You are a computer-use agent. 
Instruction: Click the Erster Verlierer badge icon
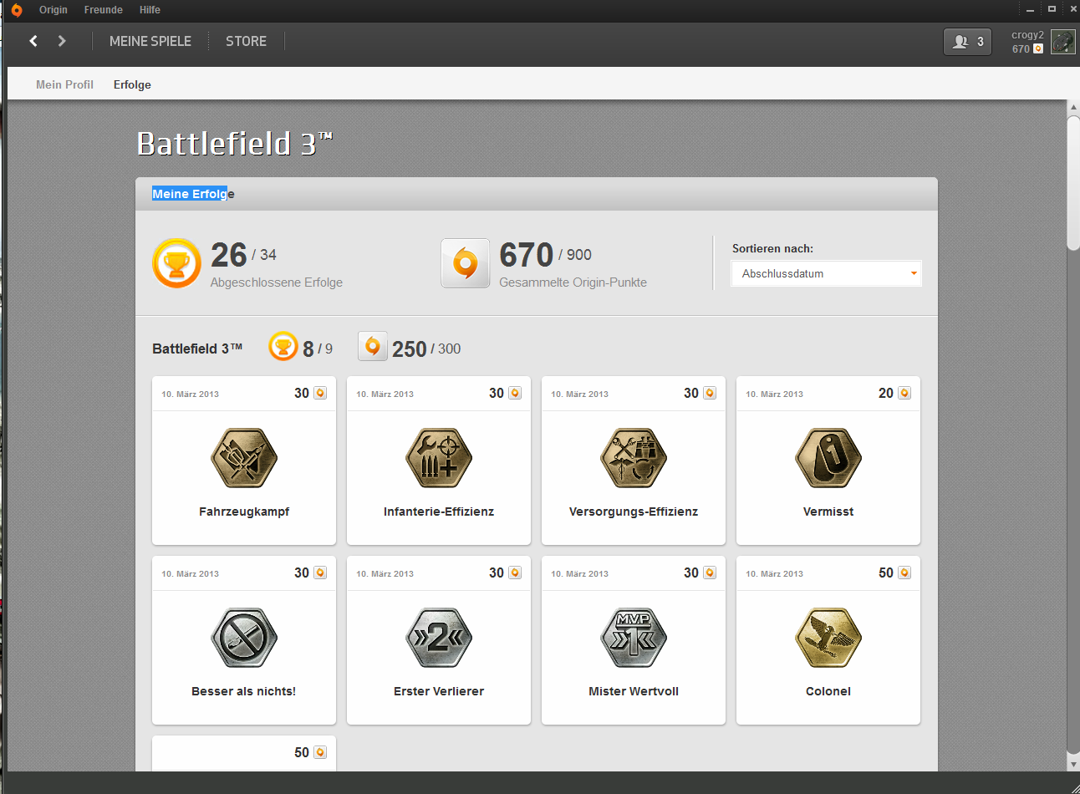point(439,638)
